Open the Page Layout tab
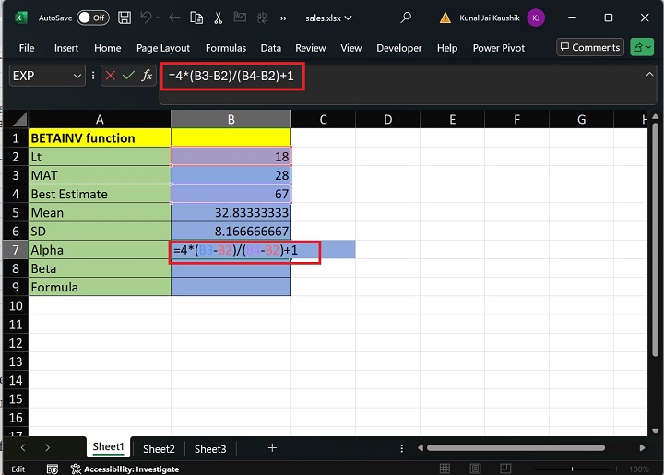 [x=163, y=48]
